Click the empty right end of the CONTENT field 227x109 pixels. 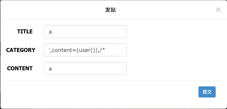click(119, 68)
